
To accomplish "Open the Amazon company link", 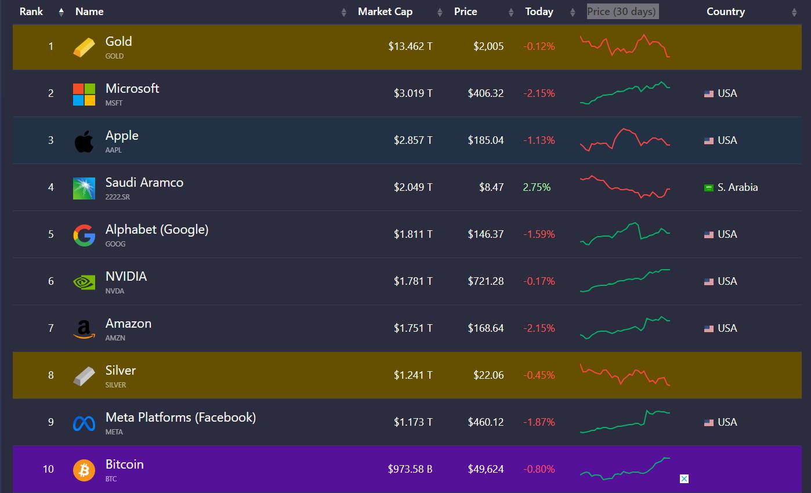I will pyautogui.click(x=128, y=324).
